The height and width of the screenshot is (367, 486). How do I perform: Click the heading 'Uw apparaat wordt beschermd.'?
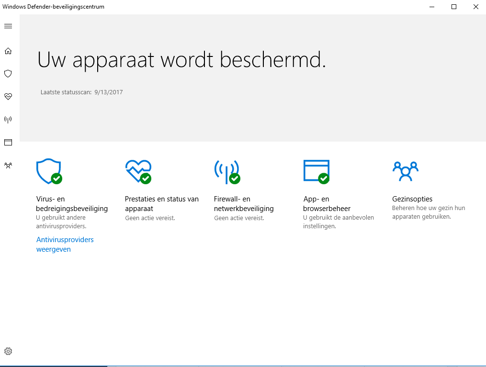181,60
